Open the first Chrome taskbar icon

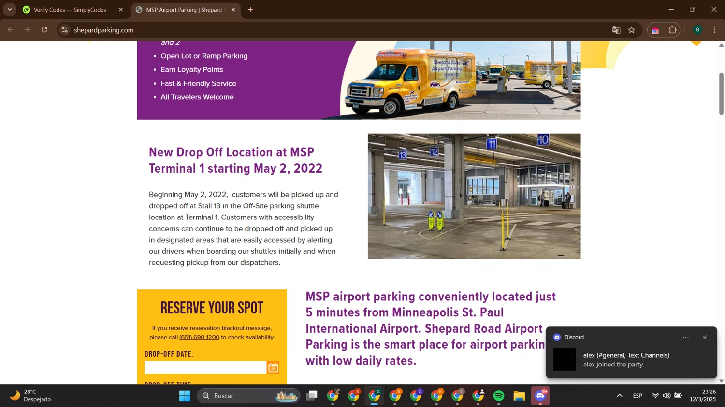(x=333, y=396)
